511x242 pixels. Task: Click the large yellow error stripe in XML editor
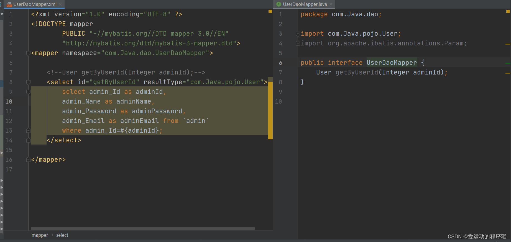coord(270,110)
